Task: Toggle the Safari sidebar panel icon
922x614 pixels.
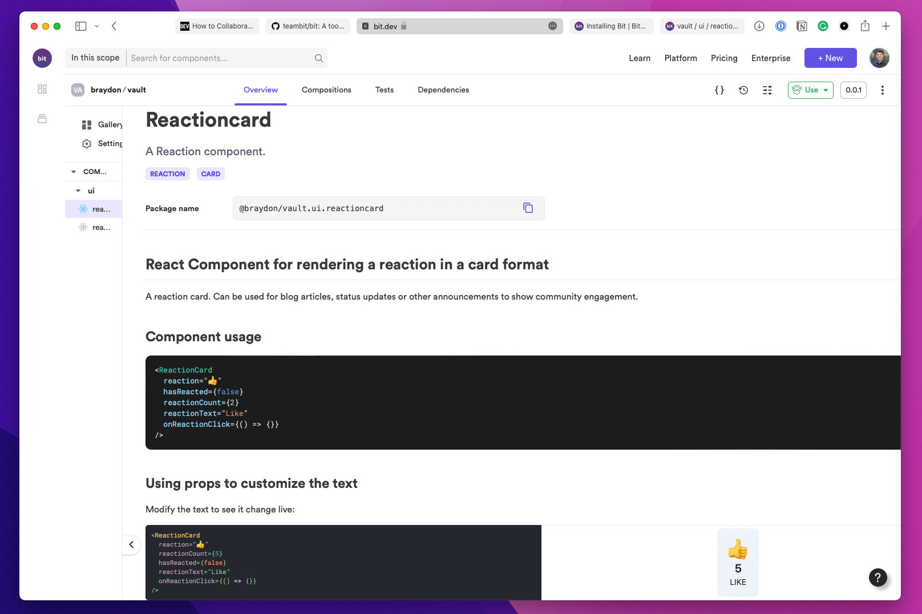Action: point(81,26)
